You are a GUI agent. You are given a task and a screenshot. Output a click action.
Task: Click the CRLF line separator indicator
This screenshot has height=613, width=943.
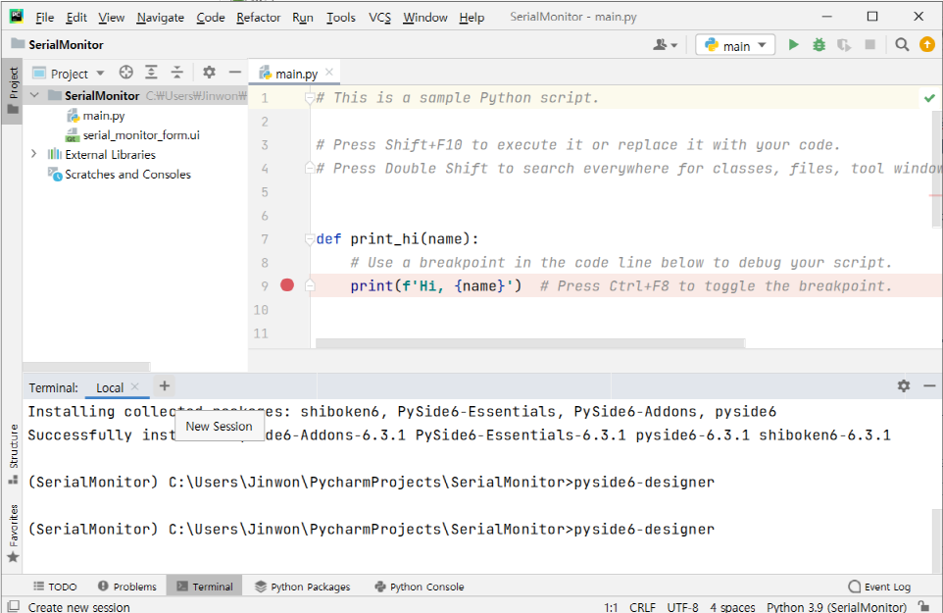[x=642, y=607]
